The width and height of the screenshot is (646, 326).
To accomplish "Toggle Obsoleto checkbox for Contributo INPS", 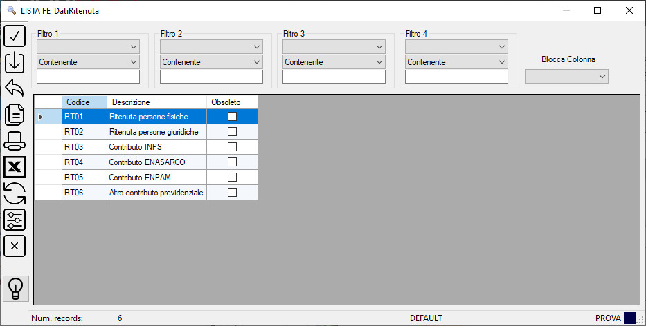I will (233, 146).
